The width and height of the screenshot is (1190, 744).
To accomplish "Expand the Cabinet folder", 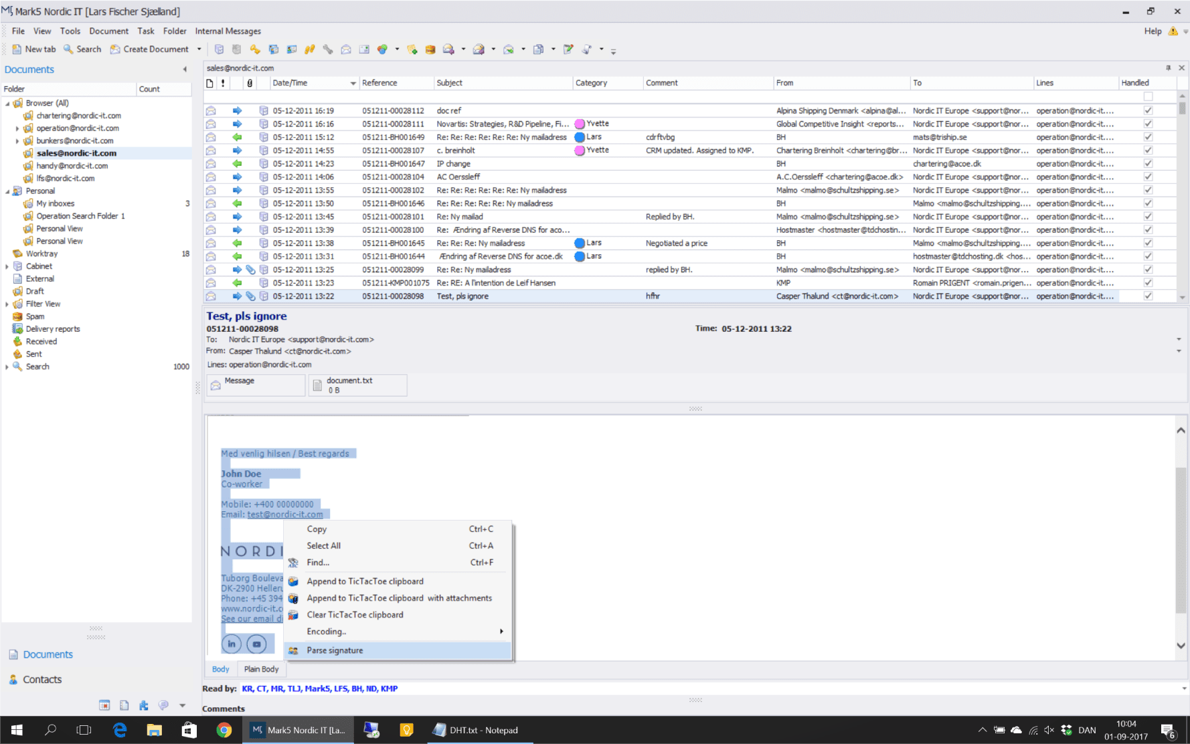I will [x=7, y=266].
